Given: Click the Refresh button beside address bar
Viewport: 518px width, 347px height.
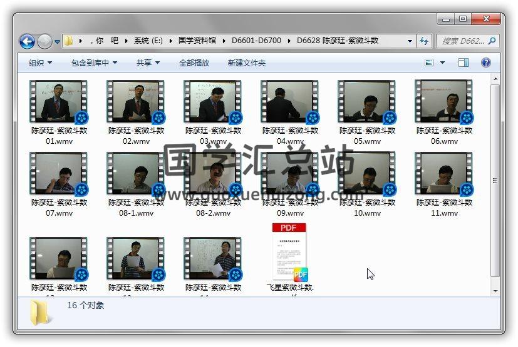Looking at the screenshot, I should tap(425, 41).
